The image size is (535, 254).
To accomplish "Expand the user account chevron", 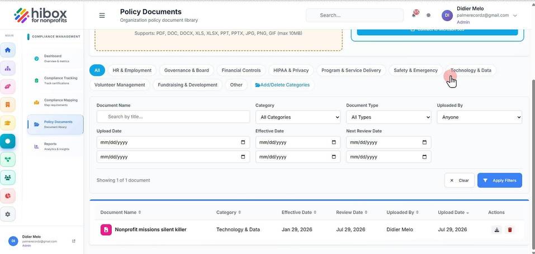I will click(x=515, y=15).
